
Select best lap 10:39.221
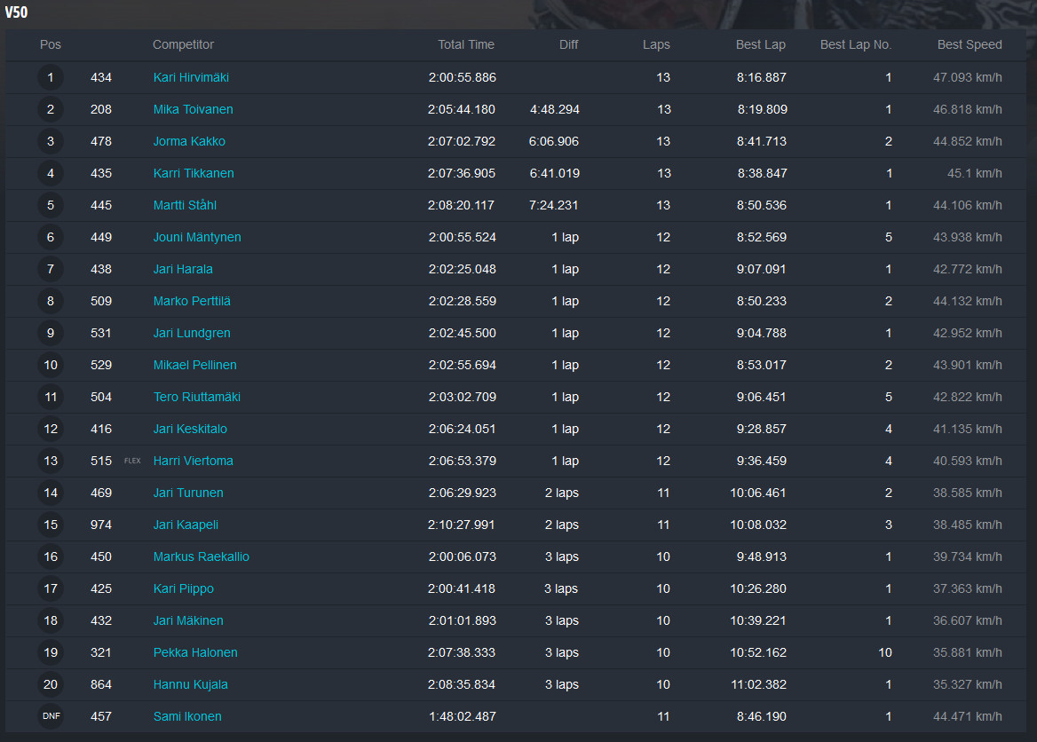tap(758, 620)
